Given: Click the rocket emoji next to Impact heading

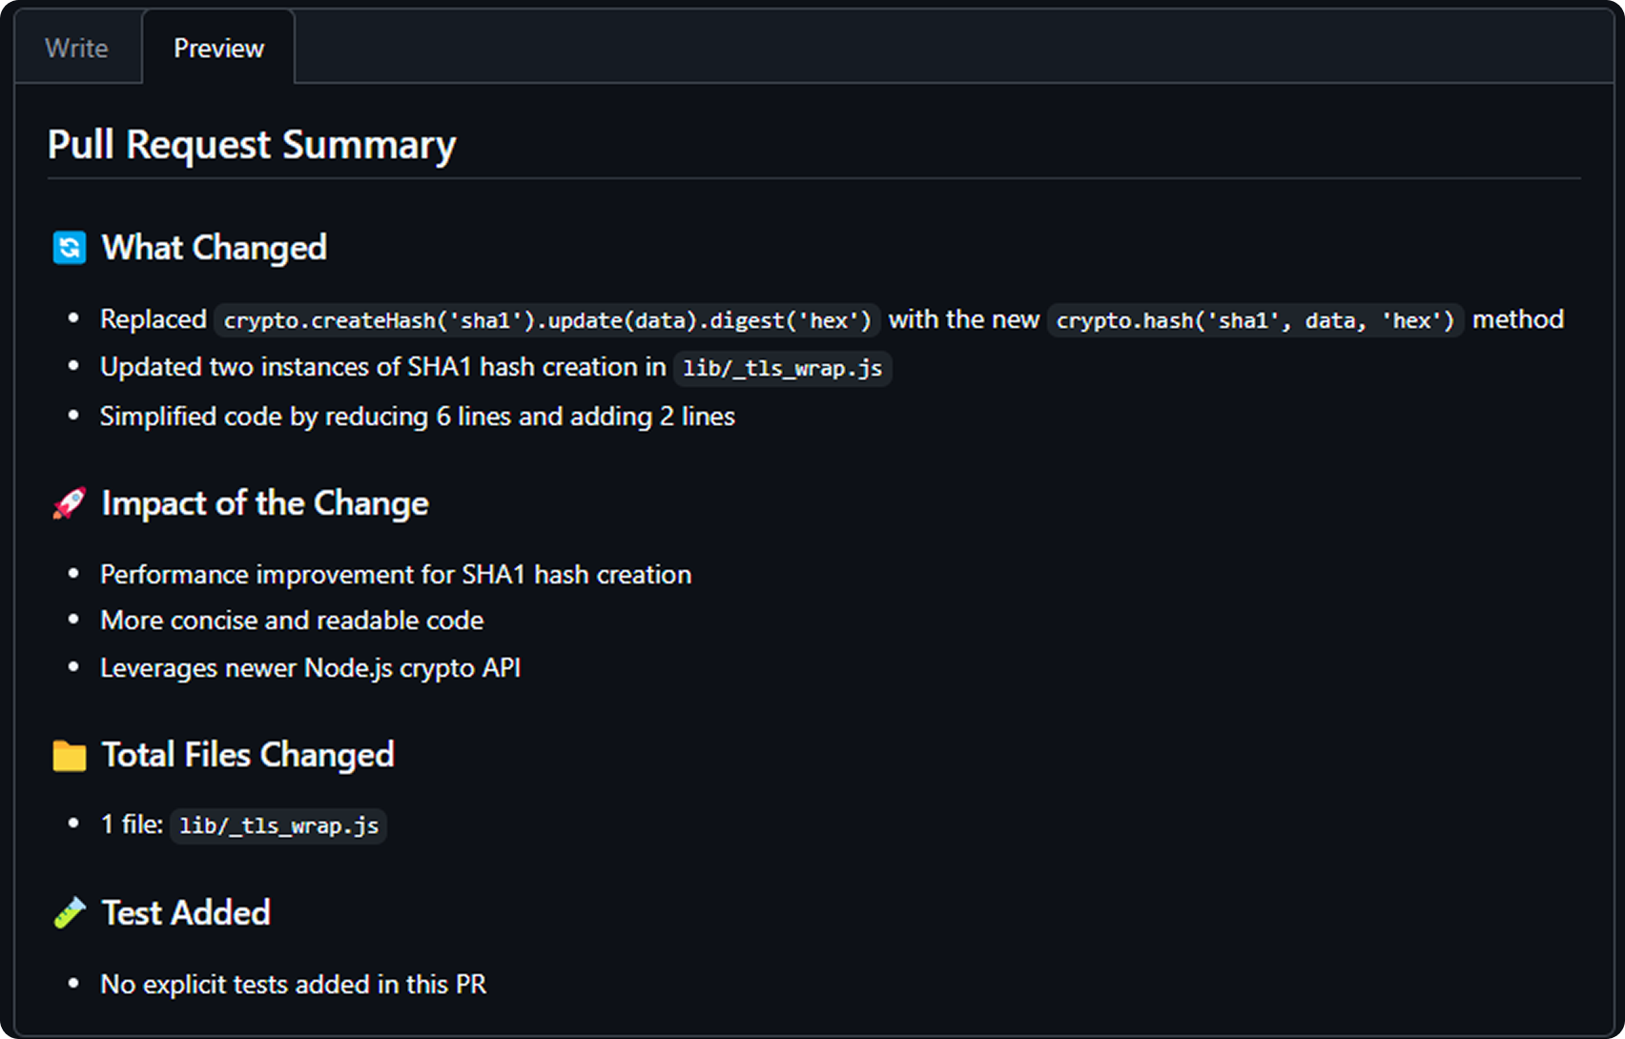Looking at the screenshot, I should click(69, 503).
